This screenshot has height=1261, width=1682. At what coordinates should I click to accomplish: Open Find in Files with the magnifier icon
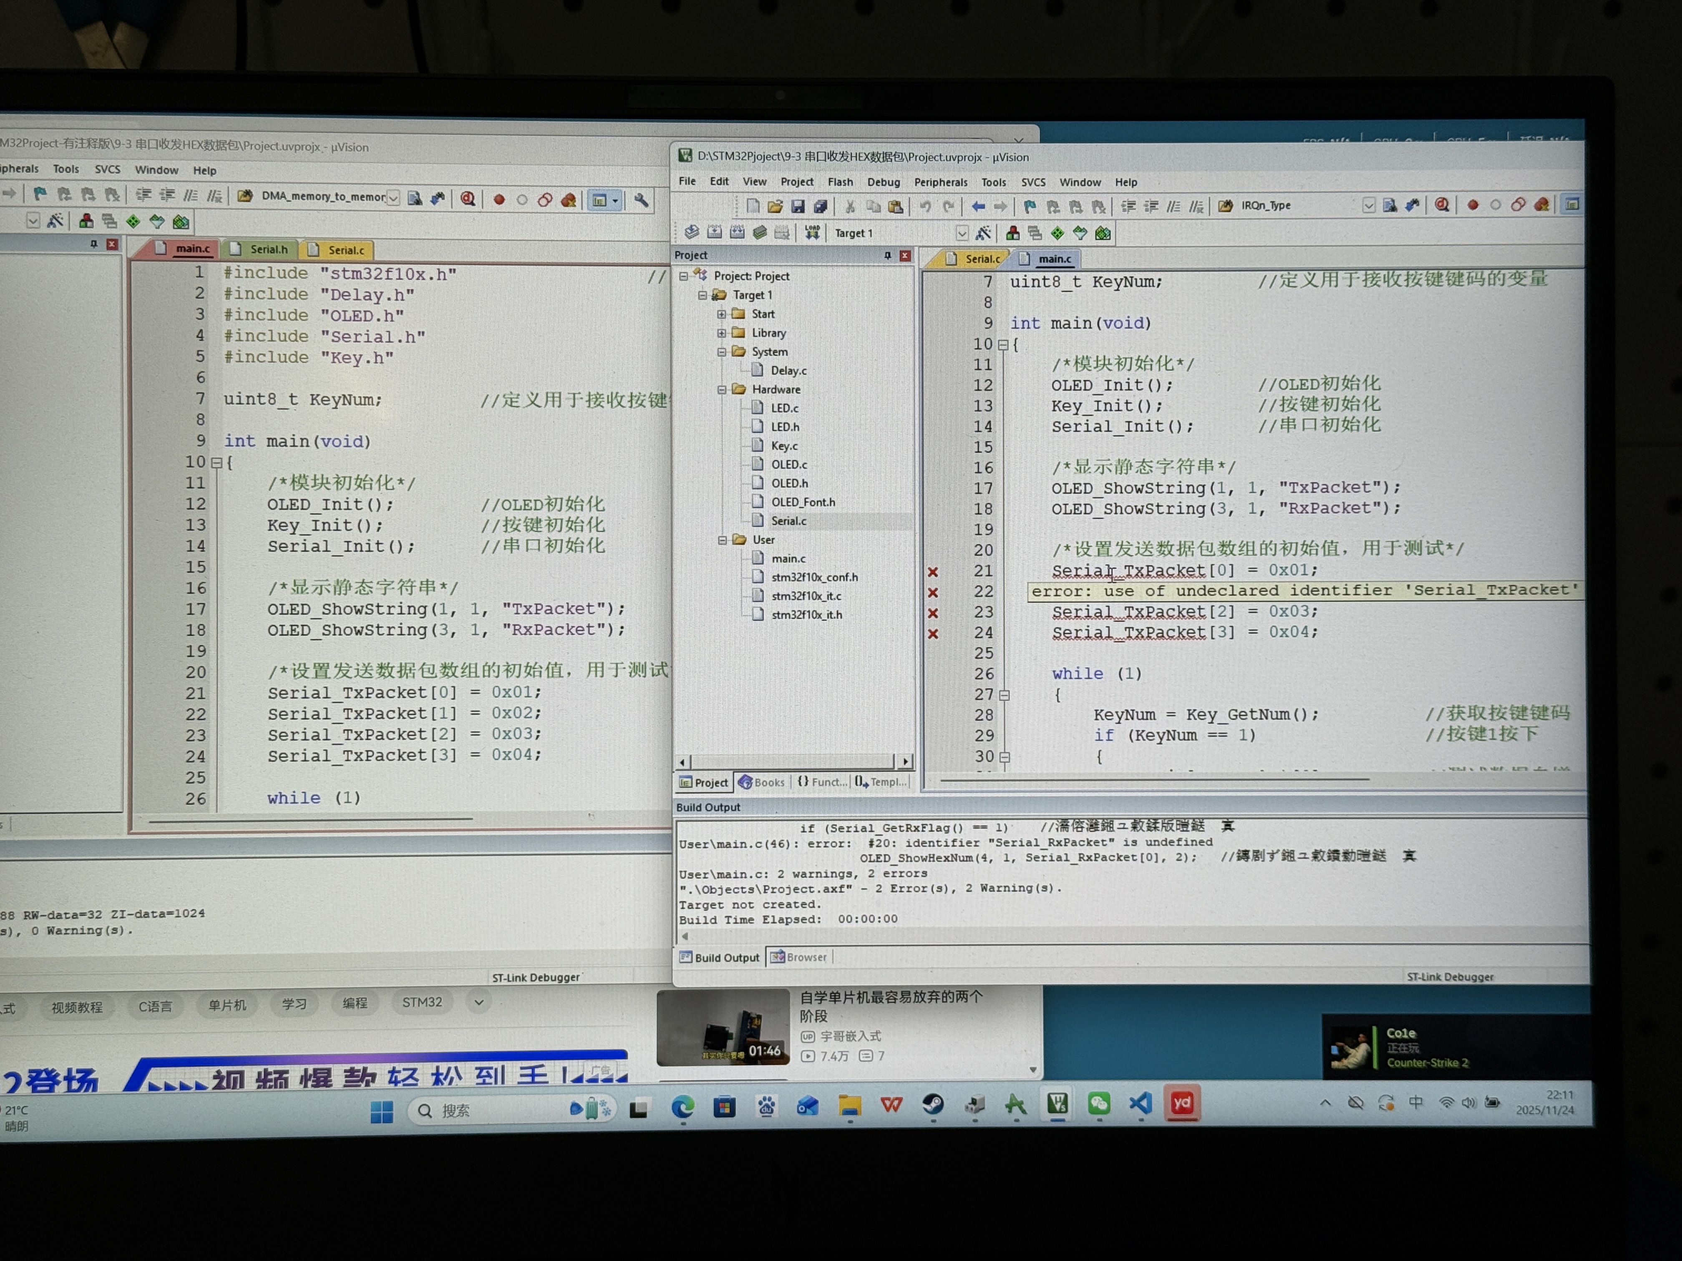point(1389,206)
